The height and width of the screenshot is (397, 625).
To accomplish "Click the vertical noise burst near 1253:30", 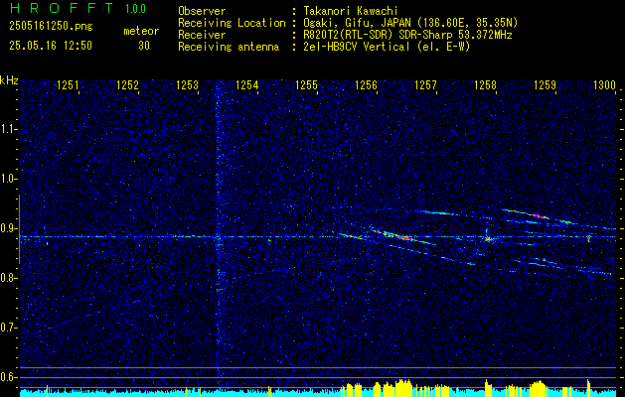I will tap(218, 235).
